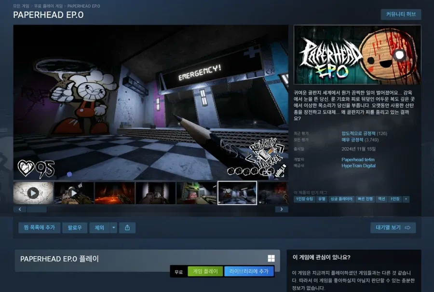Click the 찜 목록에 추가 button
The image size is (434, 292).
pos(40,228)
